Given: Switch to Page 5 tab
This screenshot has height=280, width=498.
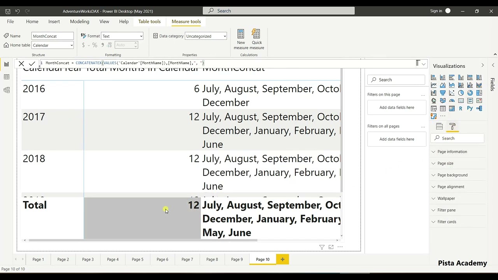Looking at the screenshot, I should (137, 259).
